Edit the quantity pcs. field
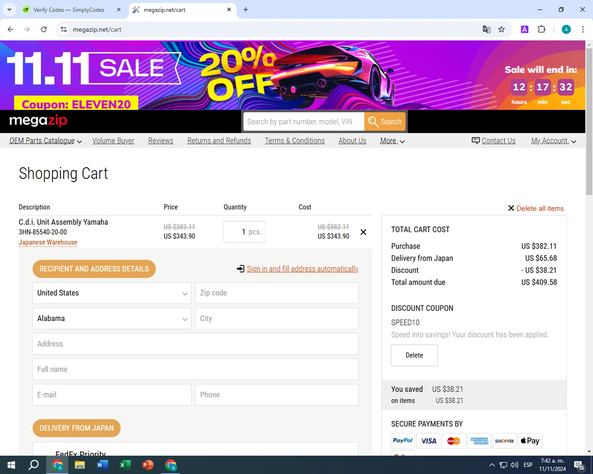The image size is (593, 474). point(244,232)
